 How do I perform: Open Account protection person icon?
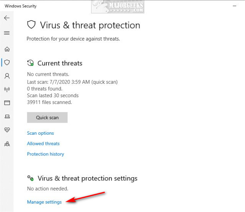(7, 76)
